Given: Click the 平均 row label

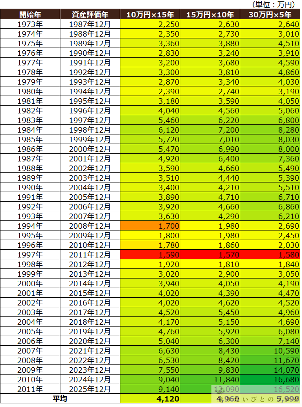Looking at the screenshot, I should 60,399.
